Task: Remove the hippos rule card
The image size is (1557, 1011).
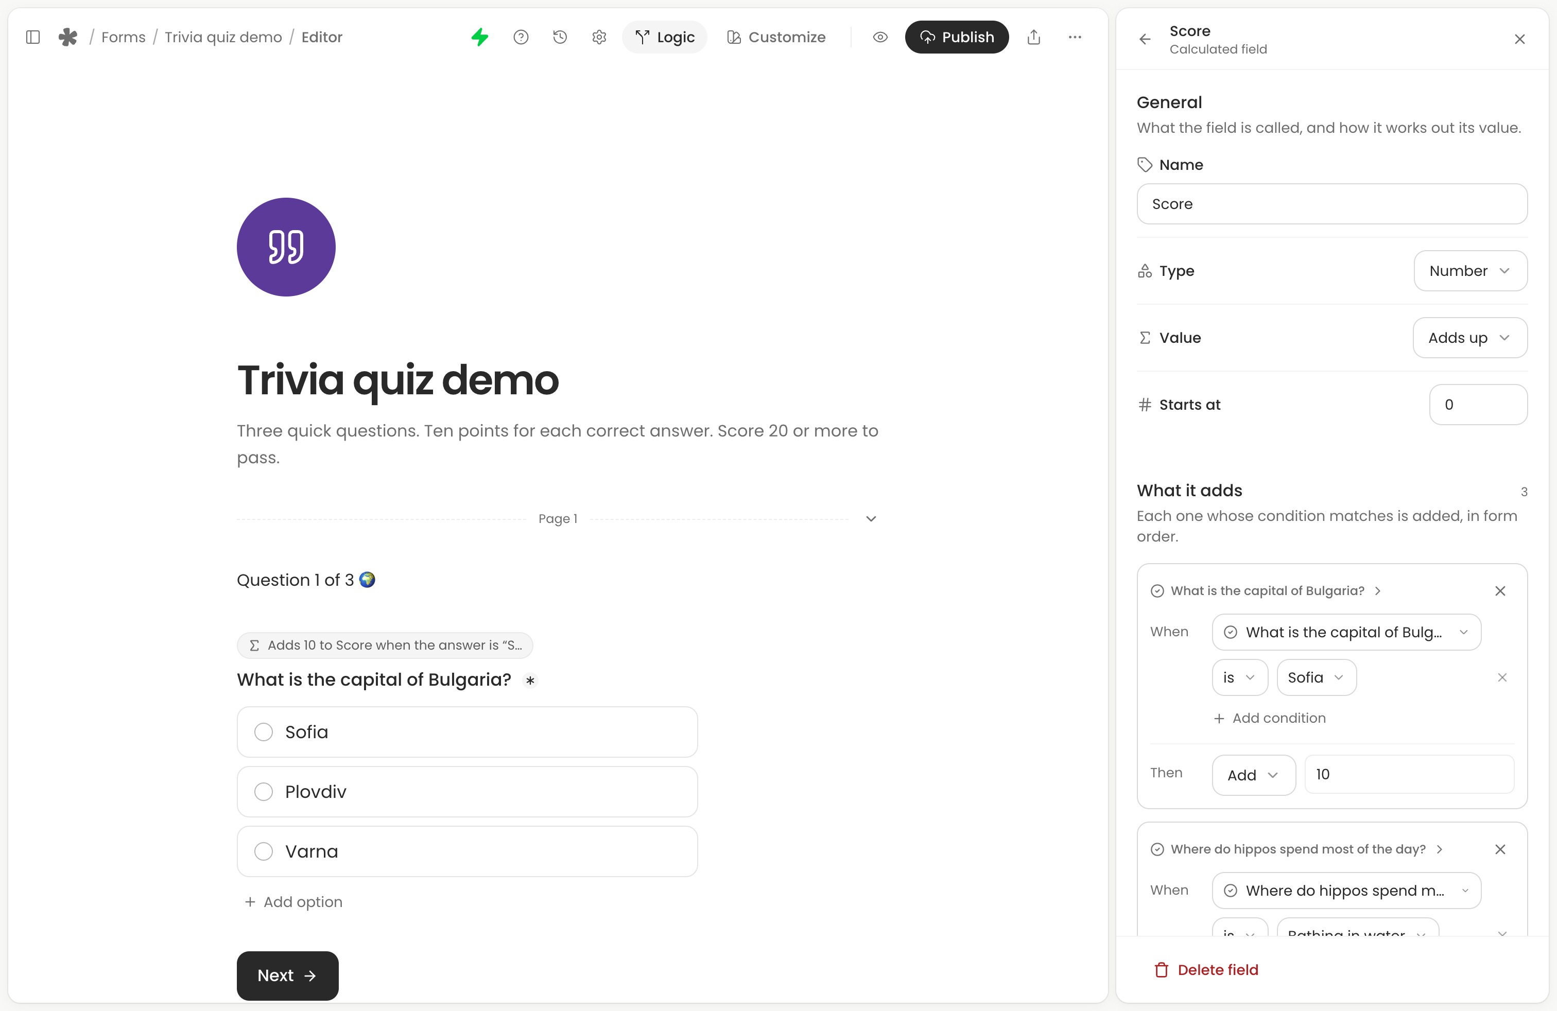Action: coord(1501,849)
